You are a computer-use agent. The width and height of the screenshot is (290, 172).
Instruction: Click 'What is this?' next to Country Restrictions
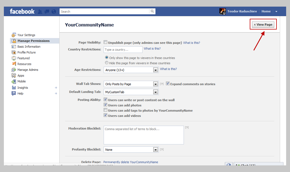click(x=152, y=49)
